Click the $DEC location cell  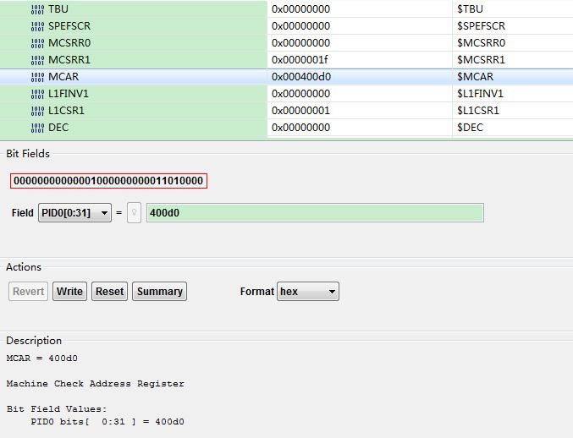470,128
